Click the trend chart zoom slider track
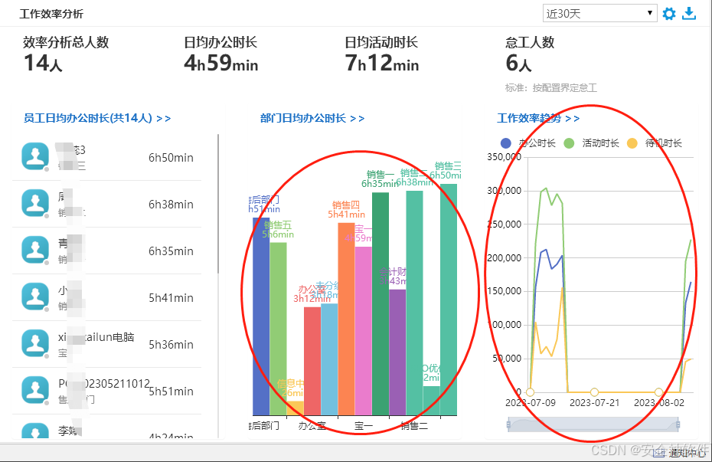 point(593,424)
